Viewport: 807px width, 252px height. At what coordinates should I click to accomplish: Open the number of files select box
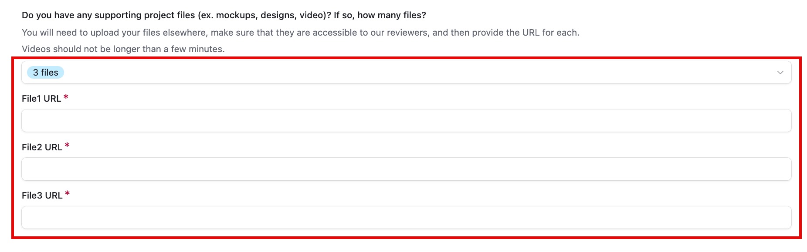407,73
